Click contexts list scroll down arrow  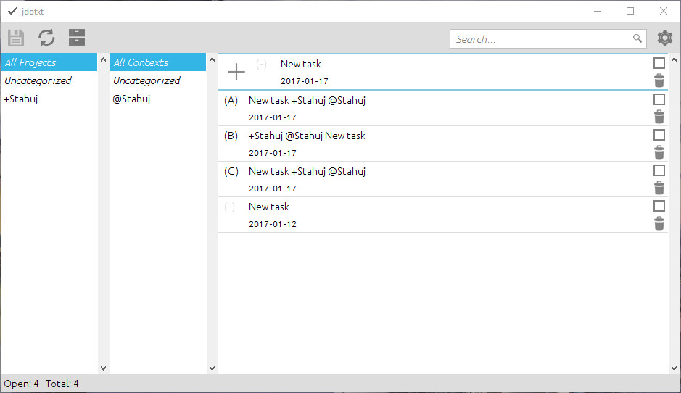click(x=212, y=368)
